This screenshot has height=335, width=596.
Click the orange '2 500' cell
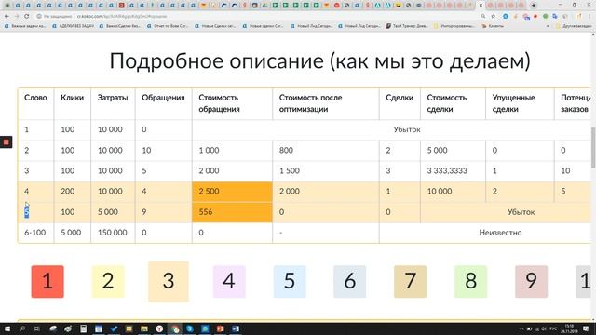[232, 192]
